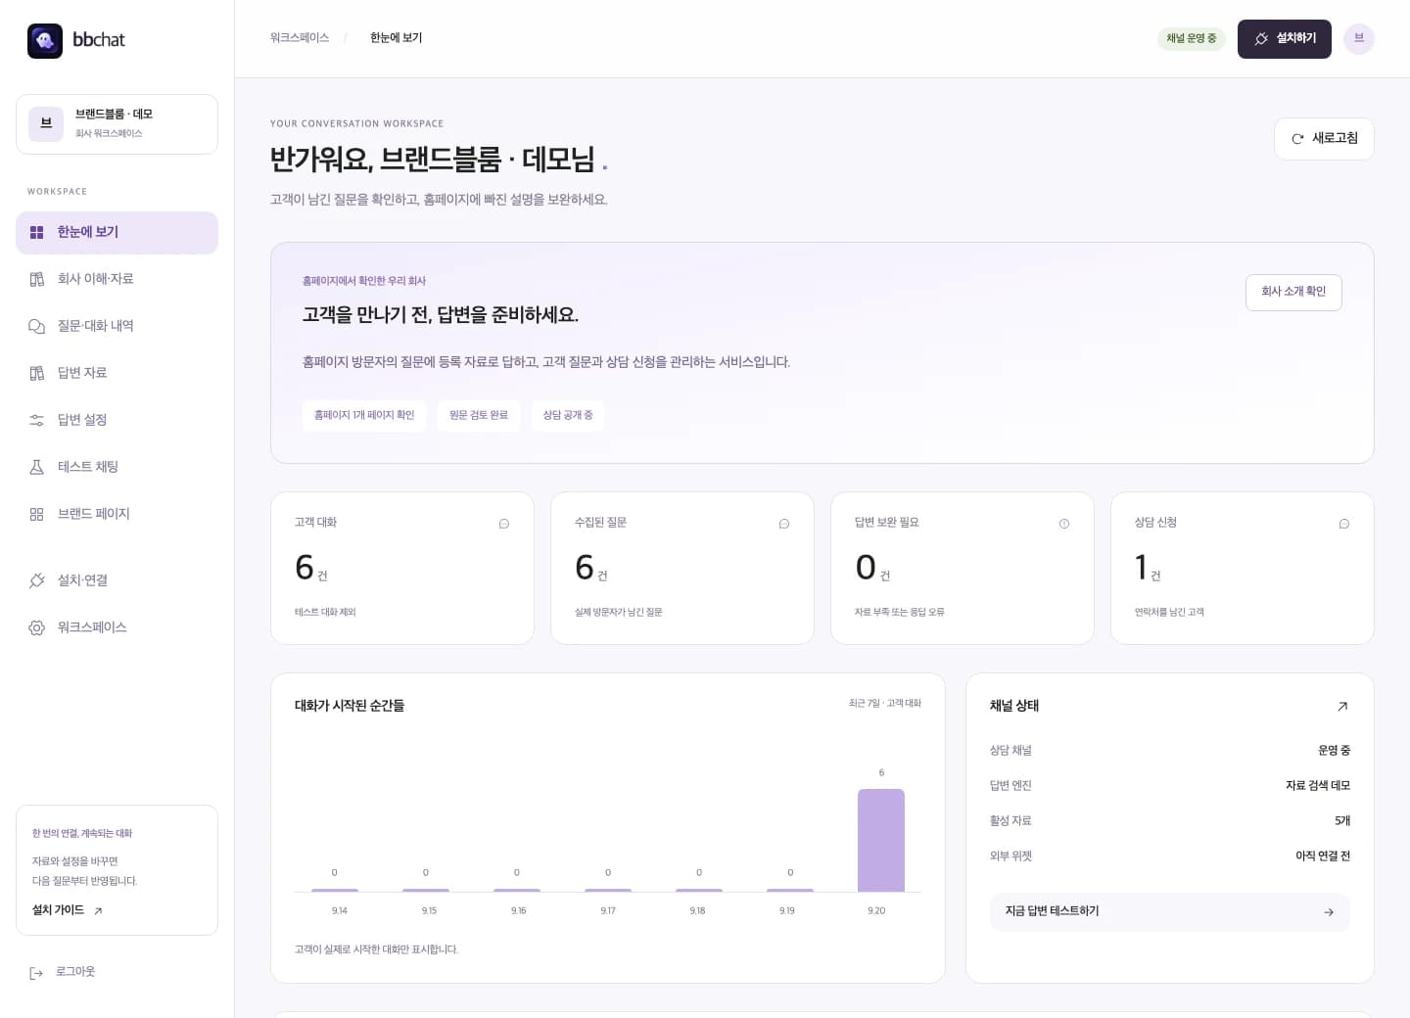Select 테스트 채팅 in the sidebar
Screen dimensions: 1410x1018
point(117,468)
